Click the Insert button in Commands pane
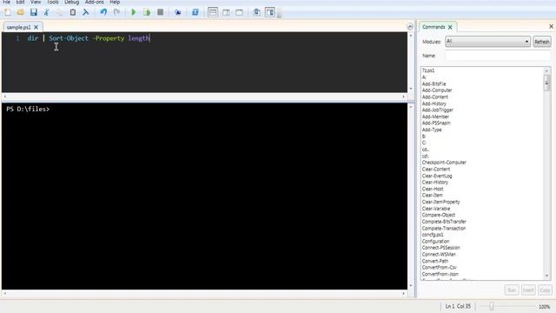This screenshot has width=556, height=313. point(528,290)
